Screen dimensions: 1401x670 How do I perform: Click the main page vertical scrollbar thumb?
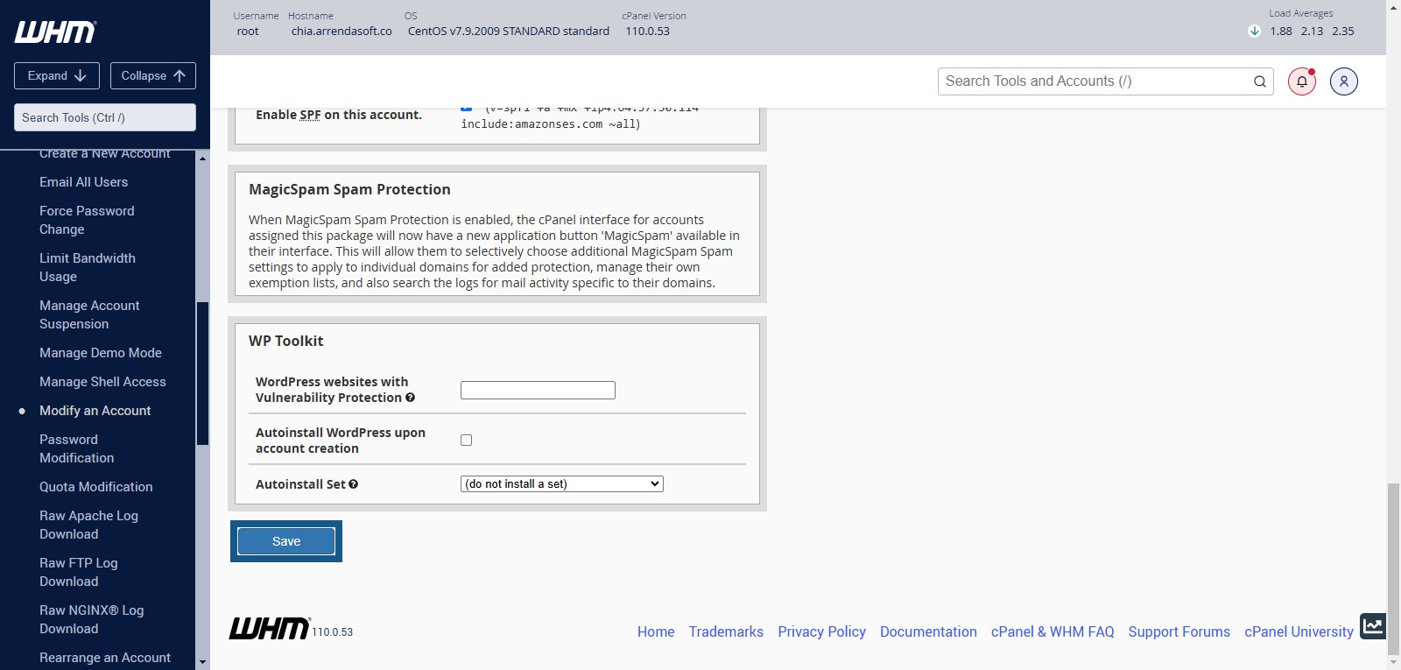coord(1393,568)
